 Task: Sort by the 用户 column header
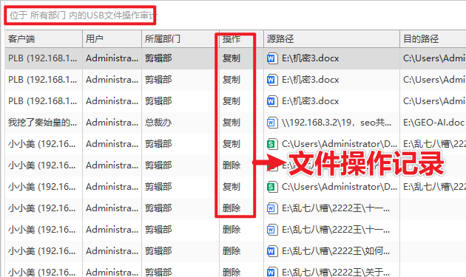(x=112, y=39)
